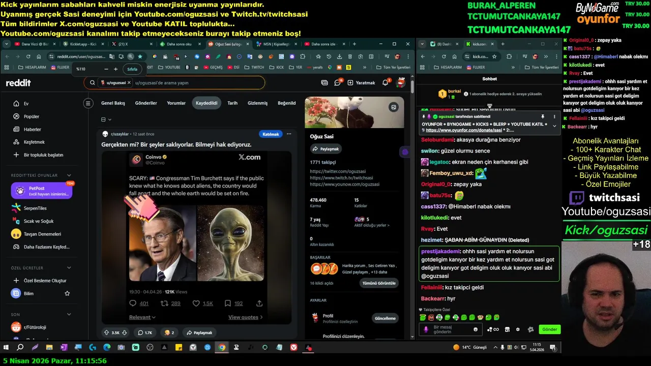651x366 pixels.
Task: Send chat message with Gönder
Action: tap(549, 329)
